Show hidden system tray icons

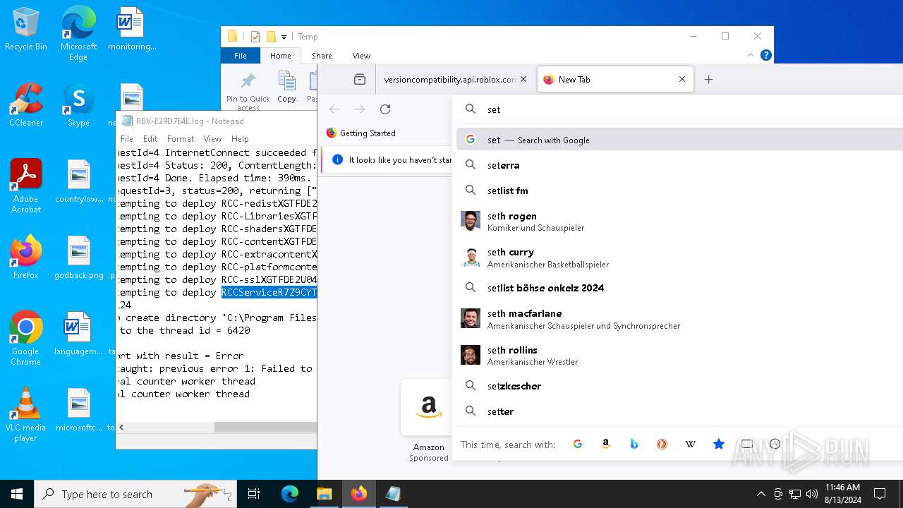(760, 494)
